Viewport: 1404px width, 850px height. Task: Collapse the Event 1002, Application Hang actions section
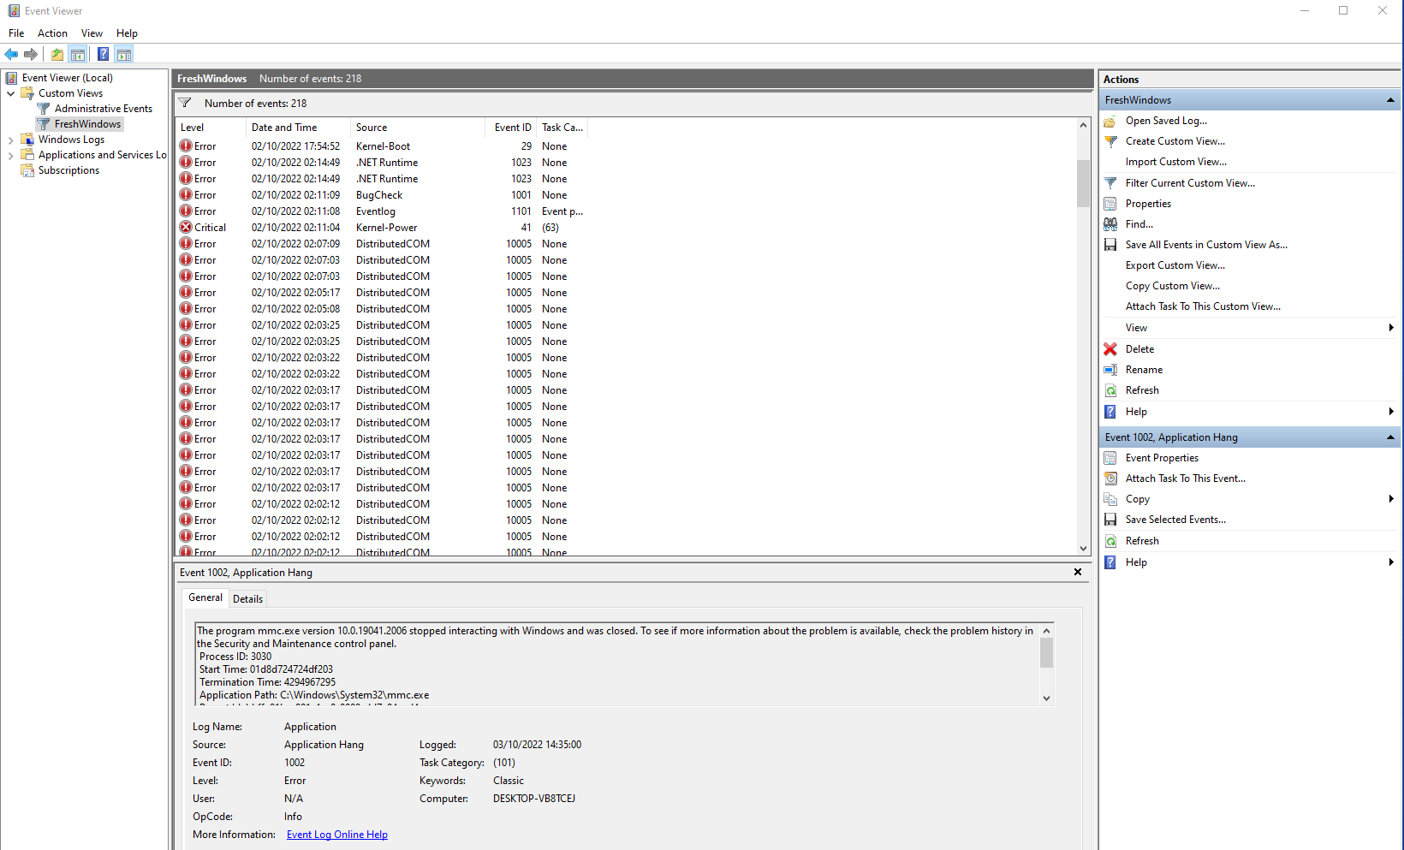(1390, 437)
